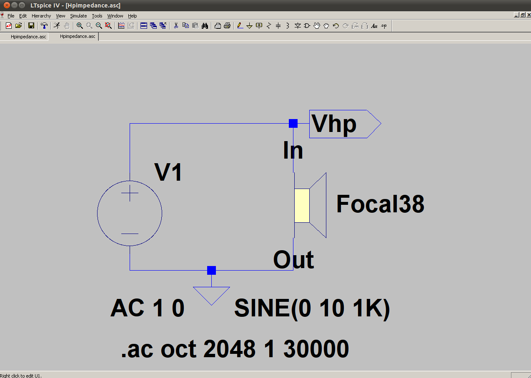Cascade the windows using the toolbar icon
Image resolution: width=531 pixels, height=378 pixels.
point(153,26)
